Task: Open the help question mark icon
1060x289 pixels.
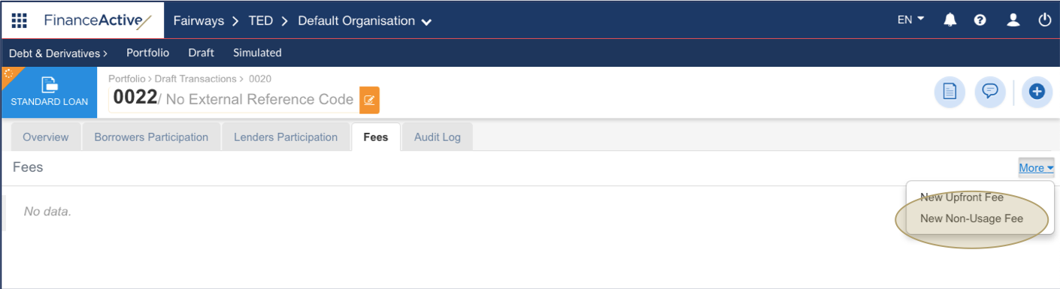Action: click(980, 20)
